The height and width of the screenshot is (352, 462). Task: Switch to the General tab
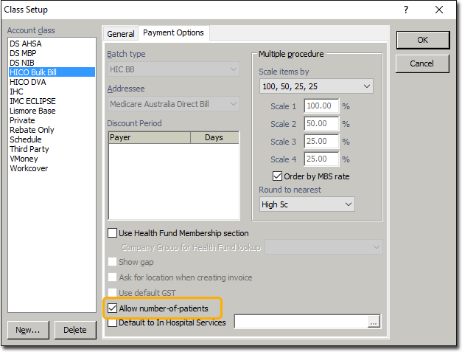pyautogui.click(x=121, y=34)
